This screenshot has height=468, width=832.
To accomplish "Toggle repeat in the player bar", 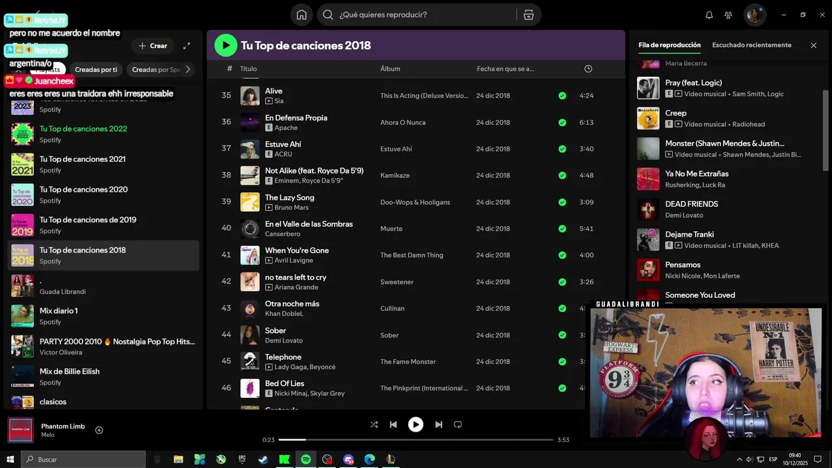I will [458, 424].
